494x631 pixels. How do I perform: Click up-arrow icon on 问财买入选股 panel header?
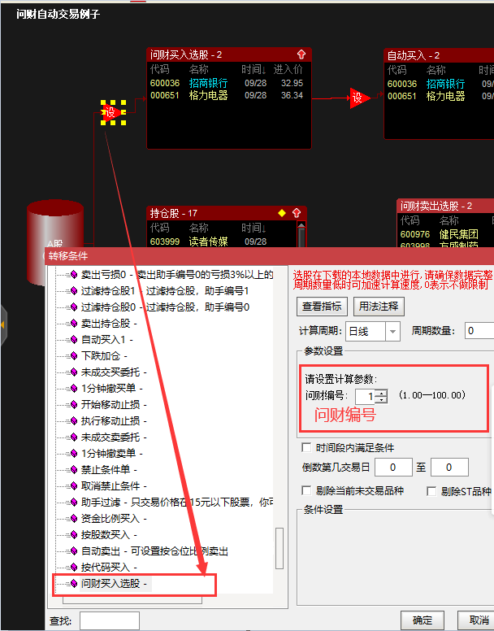[x=301, y=54]
